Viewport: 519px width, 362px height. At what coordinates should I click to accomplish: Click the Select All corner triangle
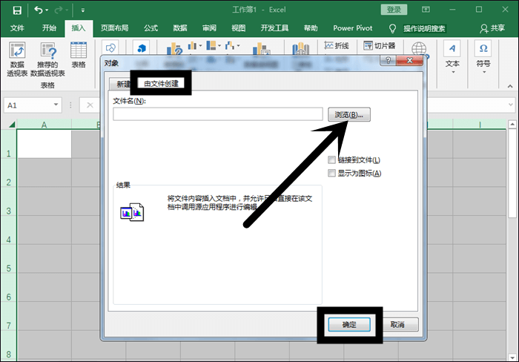point(11,125)
